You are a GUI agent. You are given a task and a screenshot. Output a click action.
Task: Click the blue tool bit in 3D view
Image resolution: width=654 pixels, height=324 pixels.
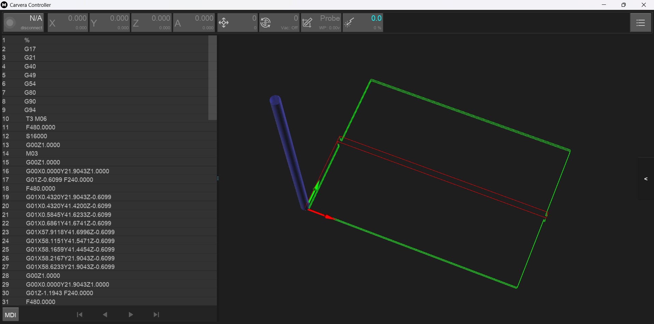pos(289,153)
